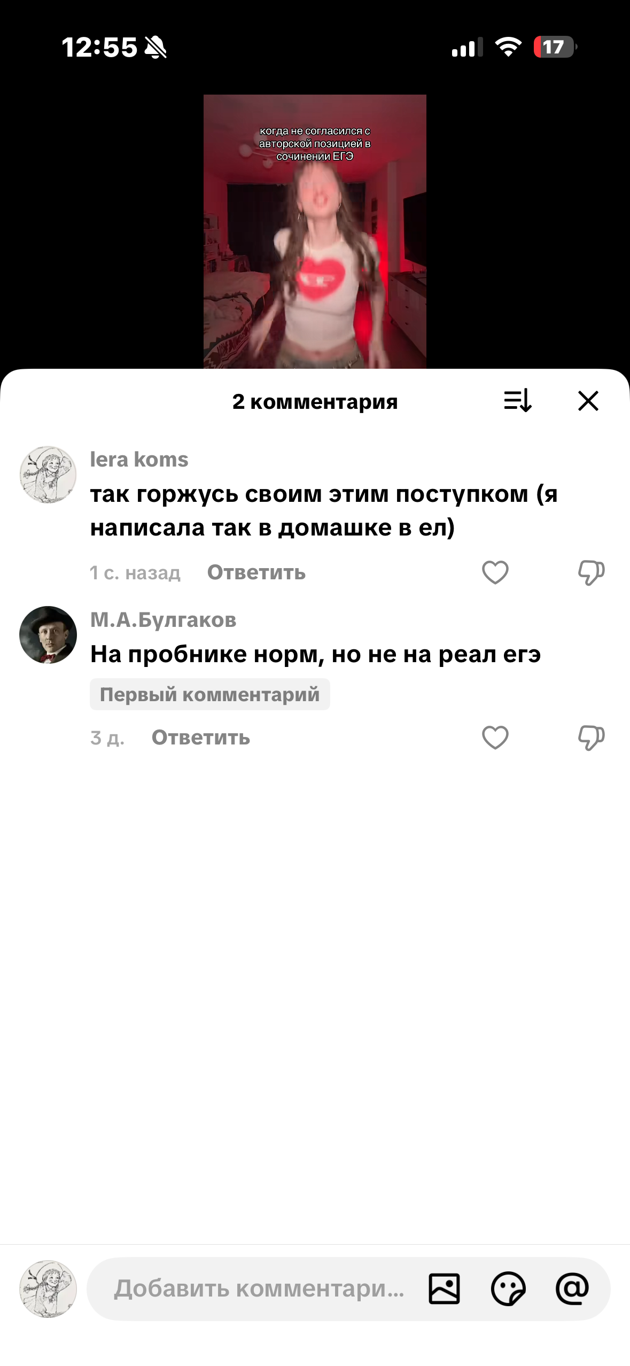Image resolution: width=630 pixels, height=1366 pixels.
Task: Like М.А.Булгаков's comment
Action: [x=495, y=738]
